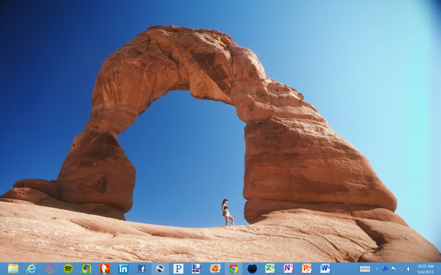441x275 pixels.
Task: Click the clock showing 10:35 AM
Action: 425,269
